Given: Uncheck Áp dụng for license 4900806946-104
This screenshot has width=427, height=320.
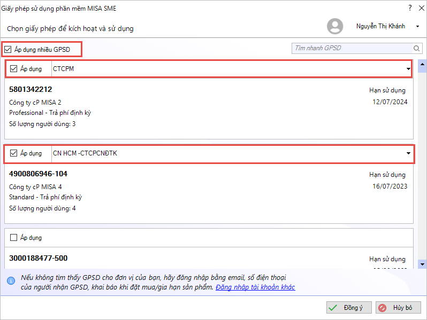Looking at the screenshot, I should [x=14, y=153].
